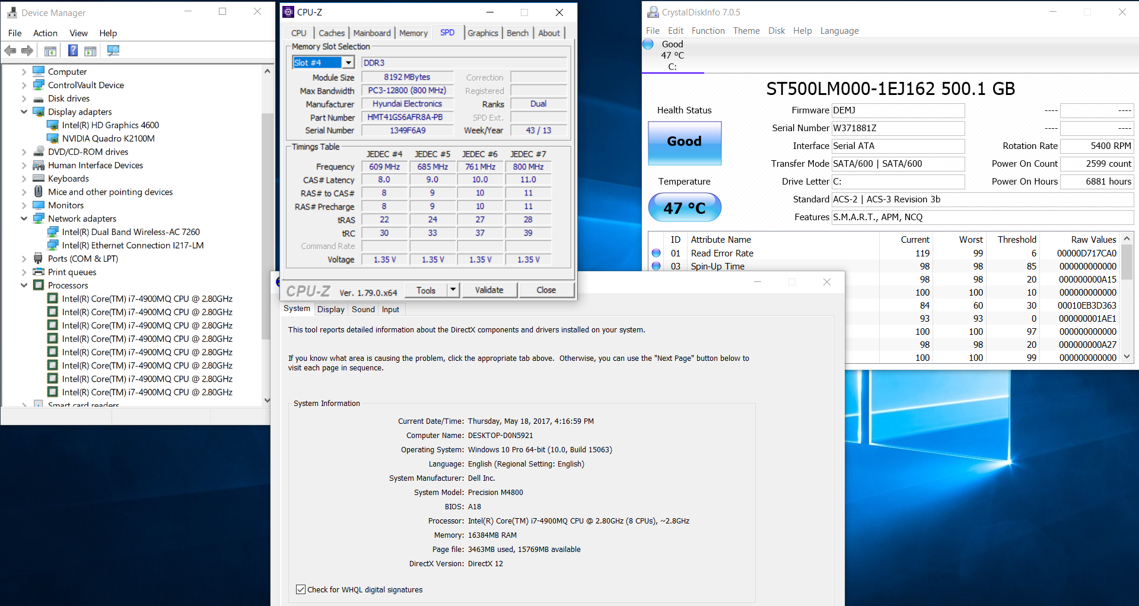
Task: Click the Forward arrow in Device Manager toolbar
Action: pos(27,51)
